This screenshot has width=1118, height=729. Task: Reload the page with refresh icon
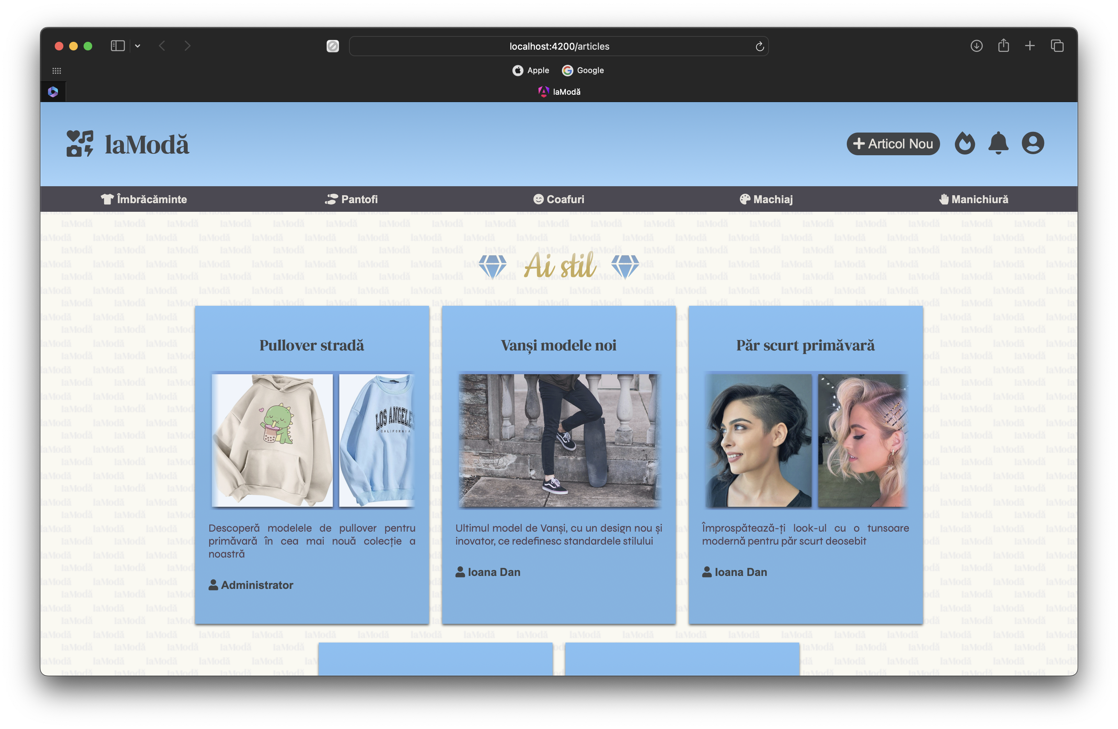(x=759, y=46)
